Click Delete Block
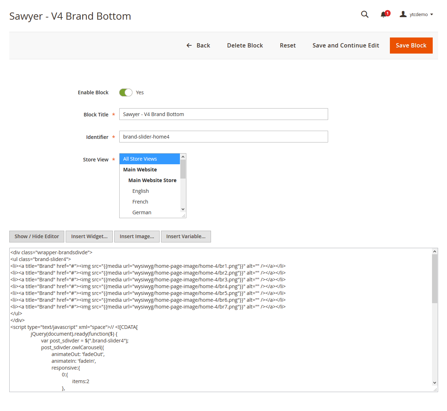 coord(245,45)
